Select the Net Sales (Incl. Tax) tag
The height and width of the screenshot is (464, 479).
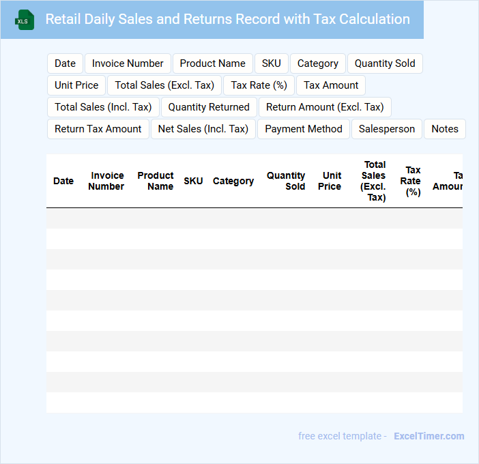coord(203,129)
